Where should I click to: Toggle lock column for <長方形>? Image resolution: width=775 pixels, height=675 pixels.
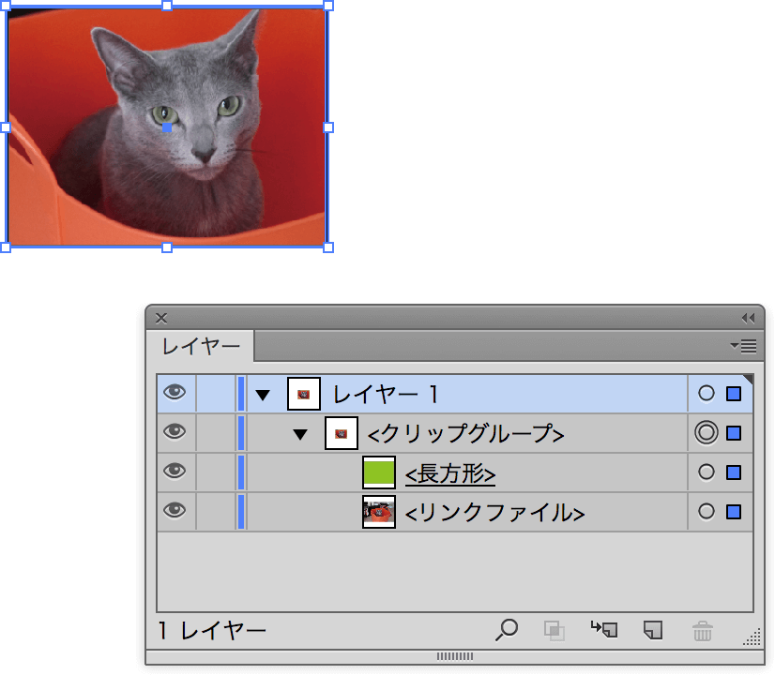point(216,472)
